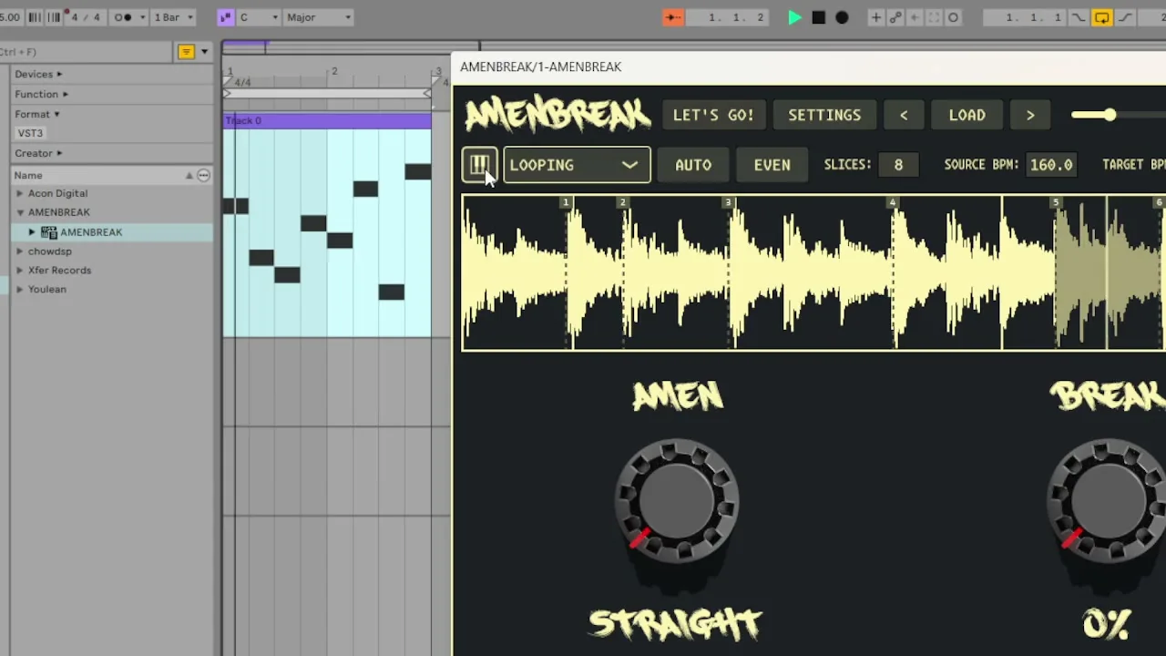
Task: Open the 1 Bar quantization dropdown
Action: [172, 17]
